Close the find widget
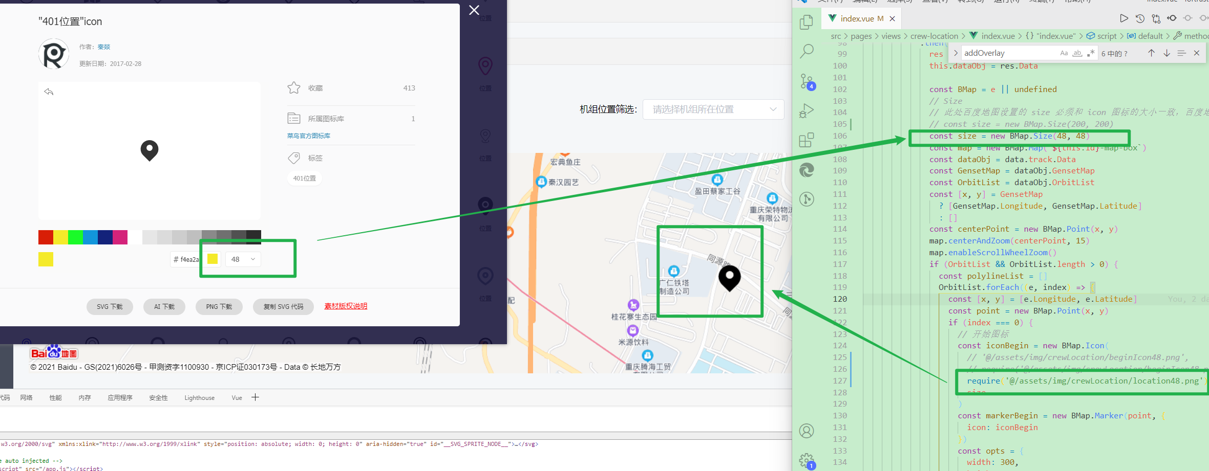 click(x=1197, y=53)
